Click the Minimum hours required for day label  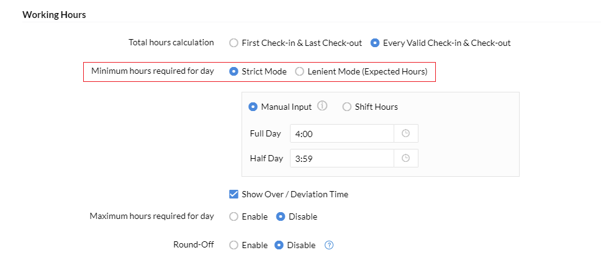click(153, 71)
